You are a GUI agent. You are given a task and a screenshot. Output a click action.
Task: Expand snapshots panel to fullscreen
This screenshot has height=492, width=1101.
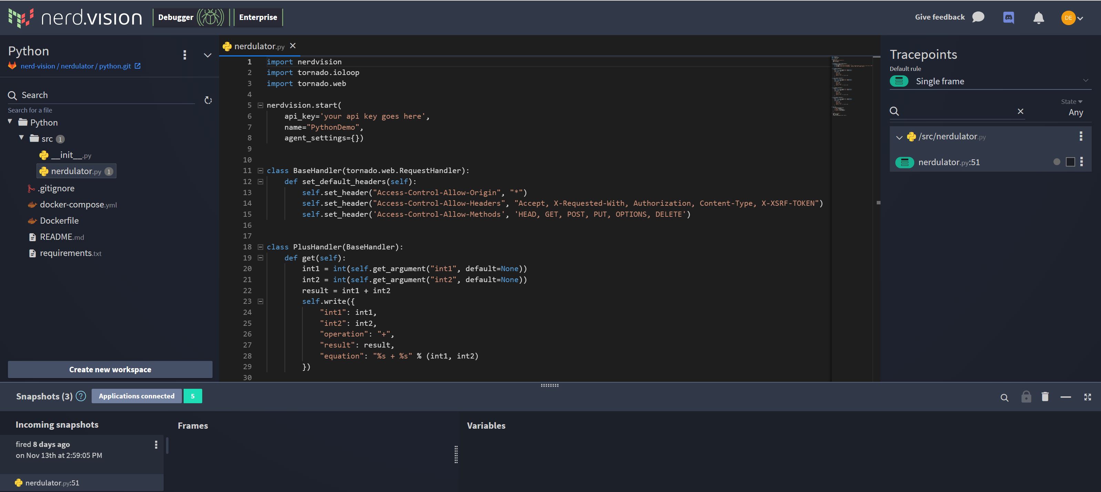point(1088,397)
